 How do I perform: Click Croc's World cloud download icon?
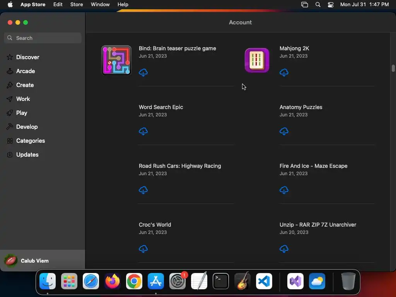point(143,249)
